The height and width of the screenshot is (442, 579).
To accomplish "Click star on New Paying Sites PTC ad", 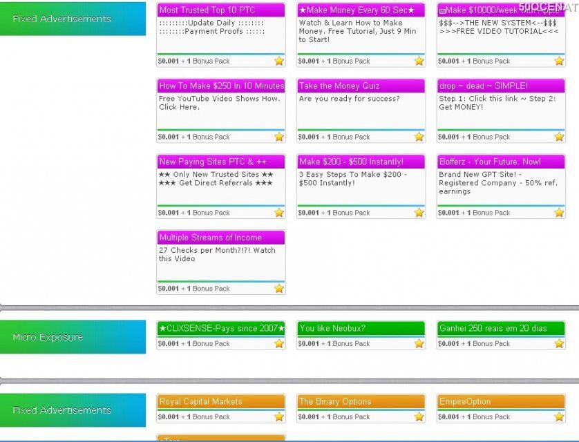I will [x=279, y=213].
